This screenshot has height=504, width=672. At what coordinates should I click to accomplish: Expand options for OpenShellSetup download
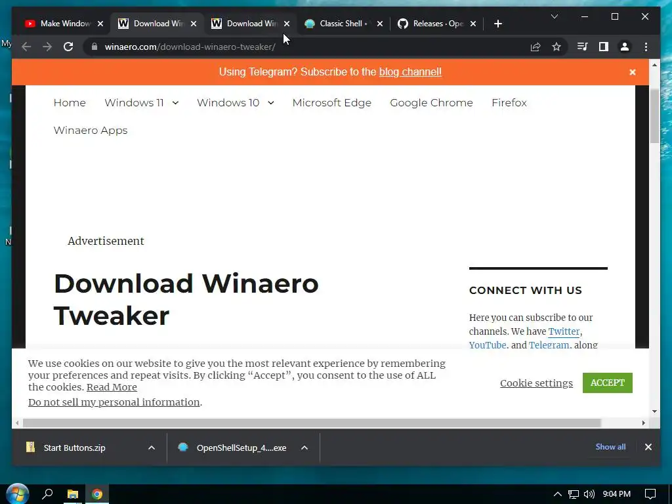click(x=304, y=448)
